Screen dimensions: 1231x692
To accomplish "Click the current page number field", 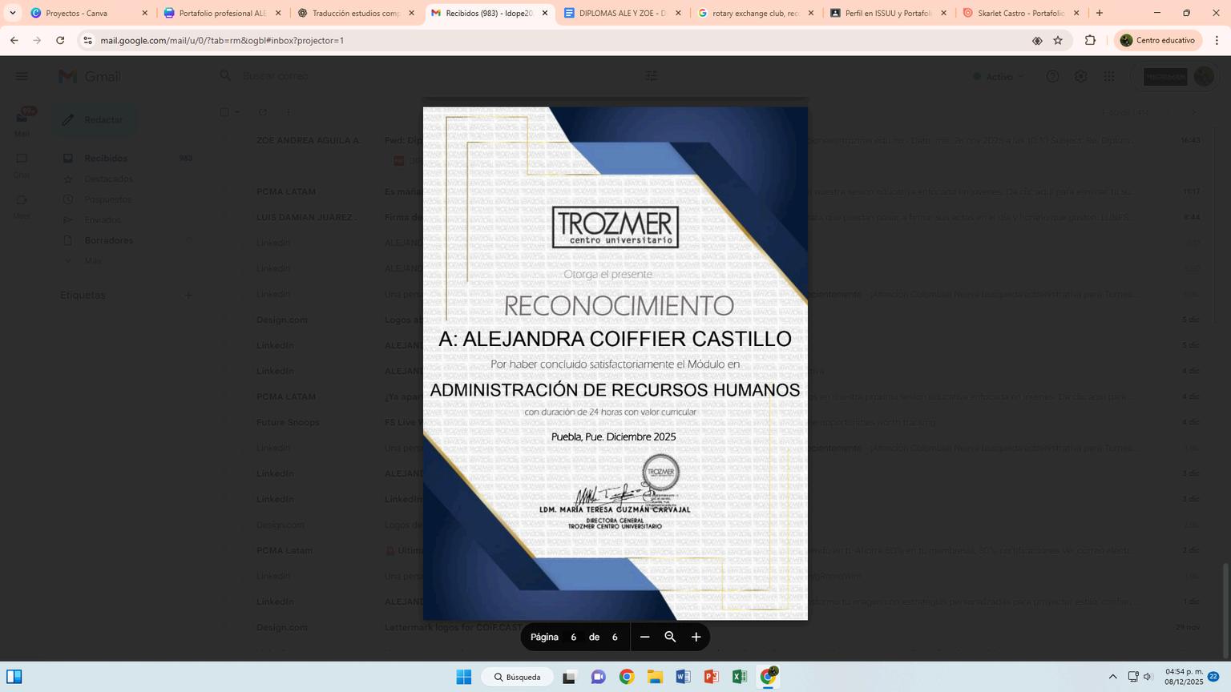I will pyautogui.click(x=573, y=638).
